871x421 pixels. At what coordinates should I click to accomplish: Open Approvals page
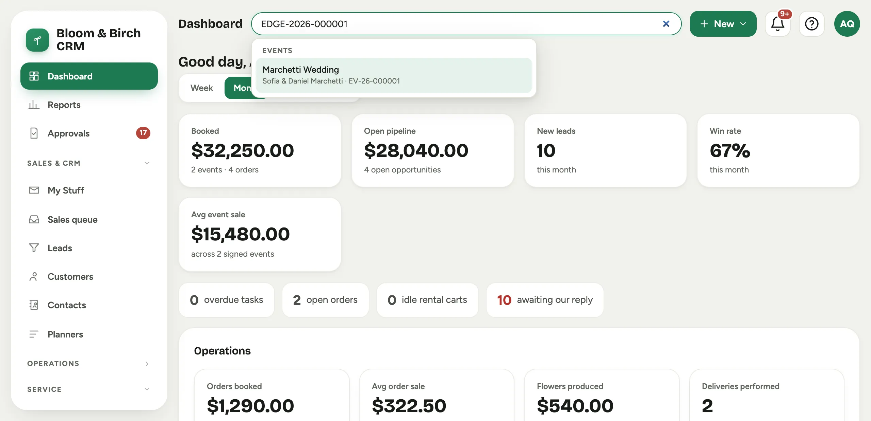pos(89,133)
